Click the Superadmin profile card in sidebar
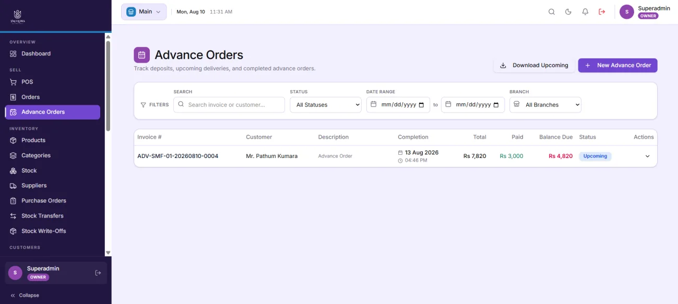Screen dimensions: 678x304 56,273
